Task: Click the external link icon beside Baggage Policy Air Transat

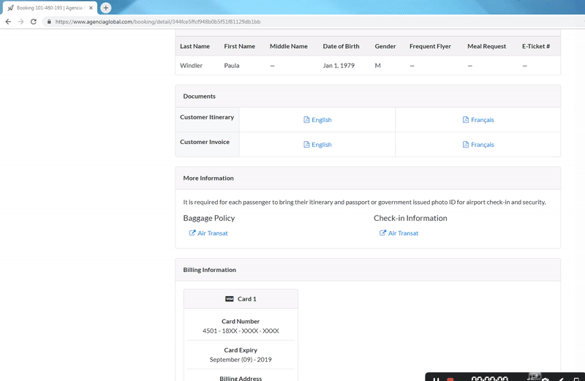Action: [192, 233]
